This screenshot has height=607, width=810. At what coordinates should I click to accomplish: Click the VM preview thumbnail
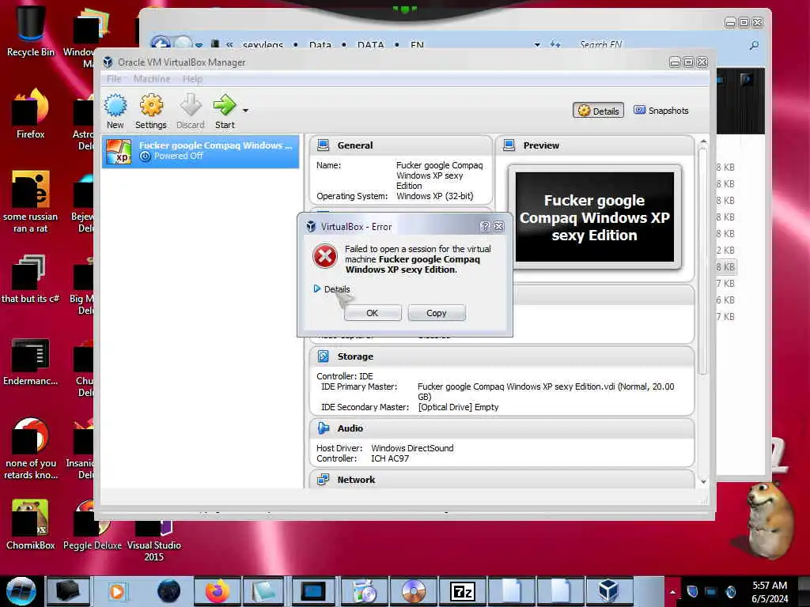595,217
